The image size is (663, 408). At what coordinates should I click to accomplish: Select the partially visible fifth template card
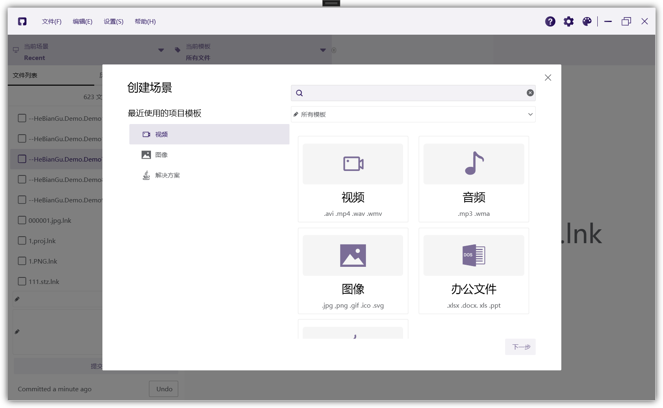[x=353, y=330]
